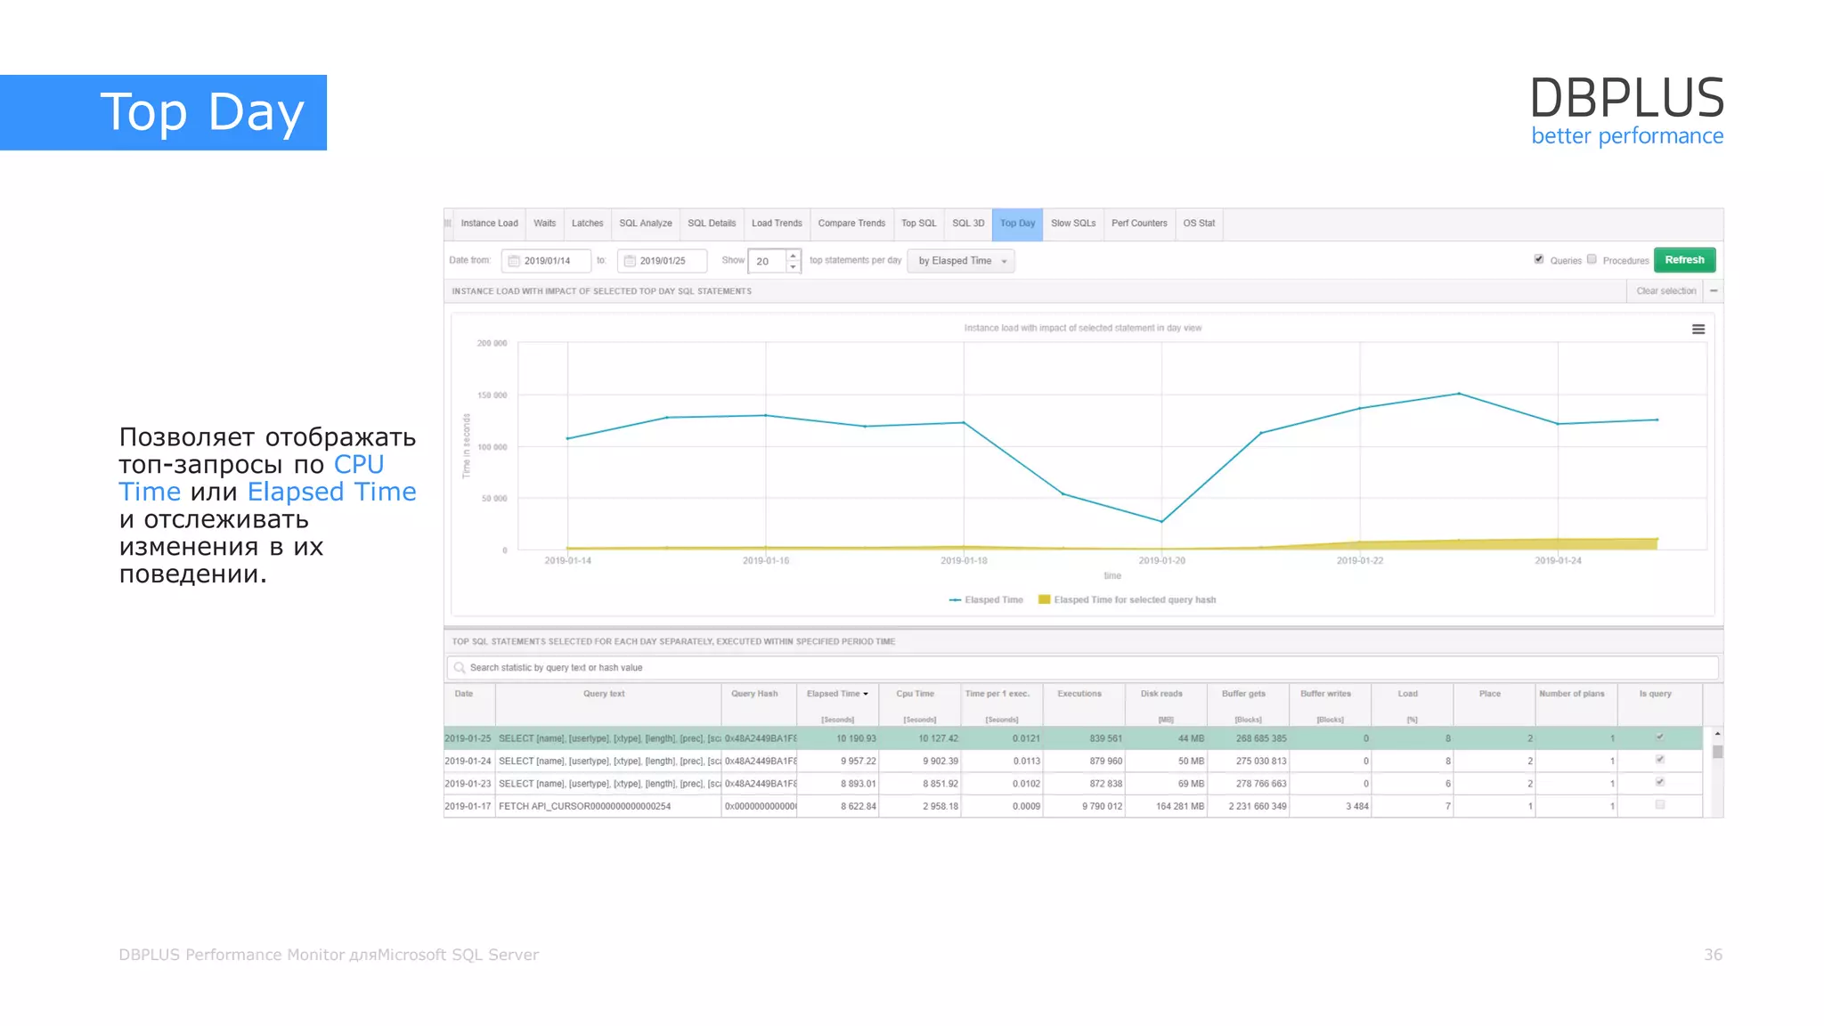
Task: Toggle the Queries checkbox
Action: (x=1539, y=259)
